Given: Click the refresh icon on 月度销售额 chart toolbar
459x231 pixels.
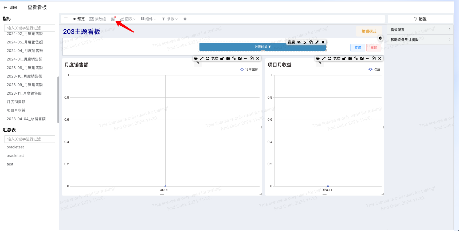Looking at the screenshot, I should pos(207,58).
